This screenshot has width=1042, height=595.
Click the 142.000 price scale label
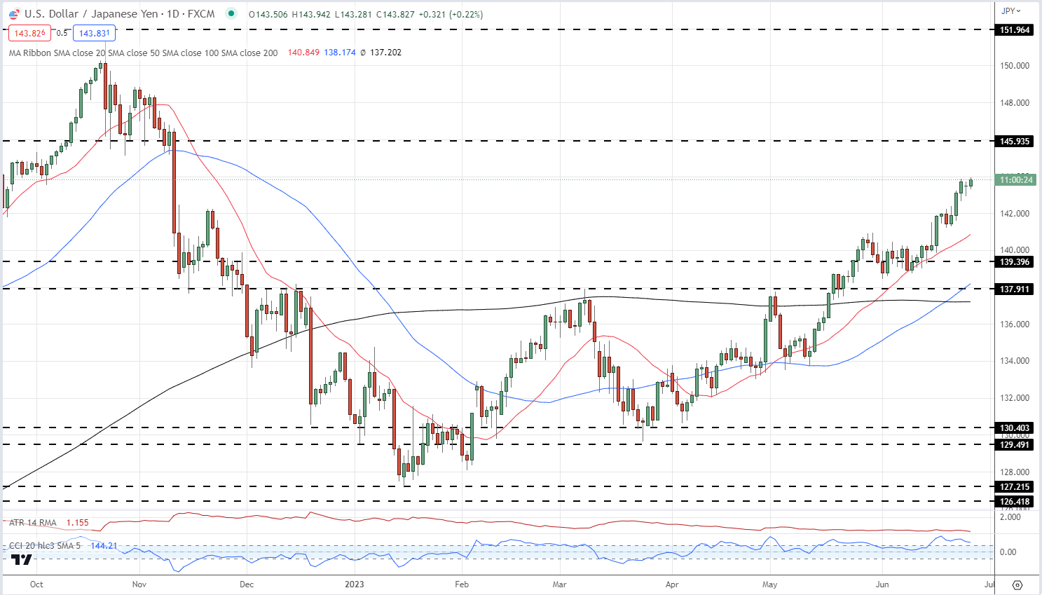(x=1014, y=214)
